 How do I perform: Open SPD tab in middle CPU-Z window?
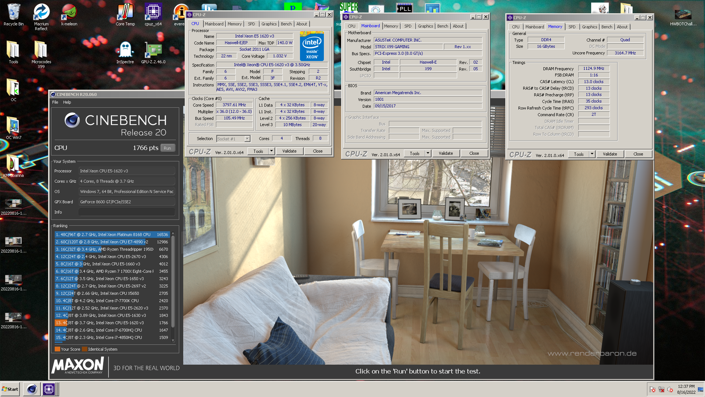coord(408,26)
